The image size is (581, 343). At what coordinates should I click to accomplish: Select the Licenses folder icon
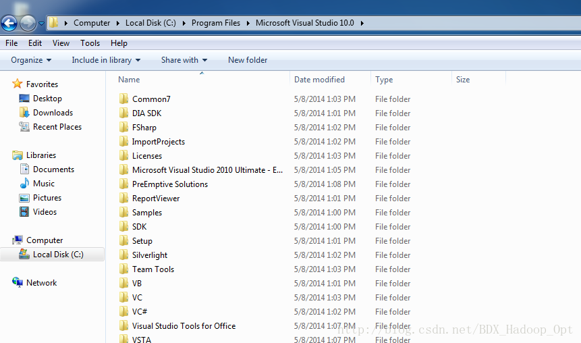click(x=123, y=155)
